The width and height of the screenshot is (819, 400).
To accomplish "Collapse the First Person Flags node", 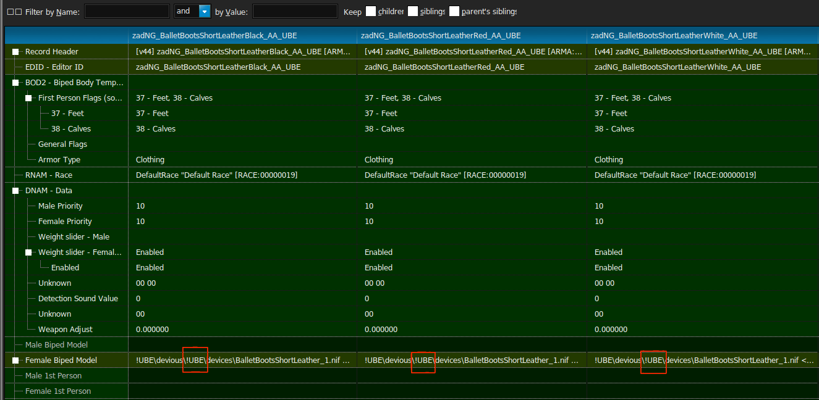I will pyautogui.click(x=28, y=98).
